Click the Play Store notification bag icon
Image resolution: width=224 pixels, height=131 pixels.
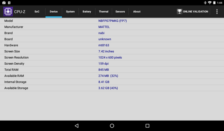coord(4,3)
